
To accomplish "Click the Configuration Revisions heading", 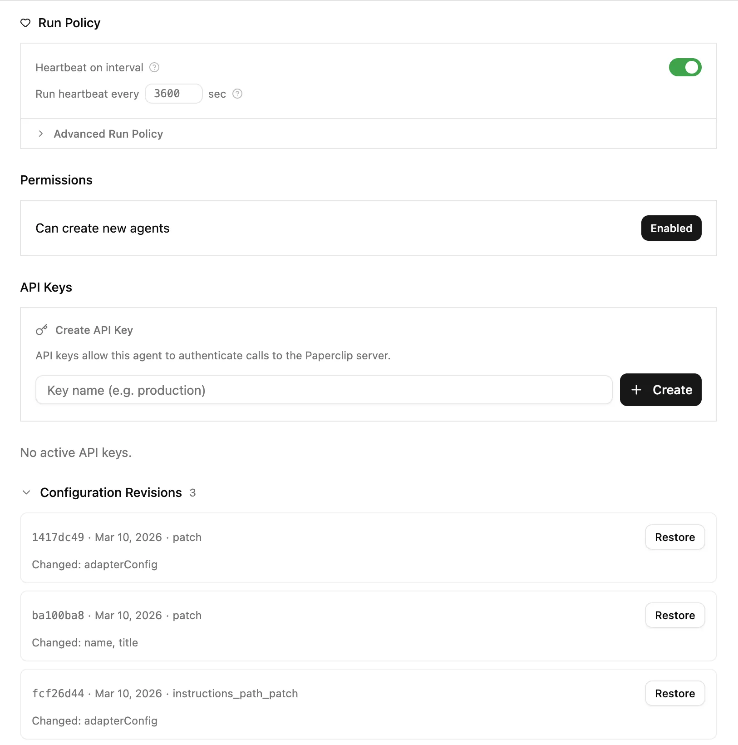I will [x=111, y=493].
